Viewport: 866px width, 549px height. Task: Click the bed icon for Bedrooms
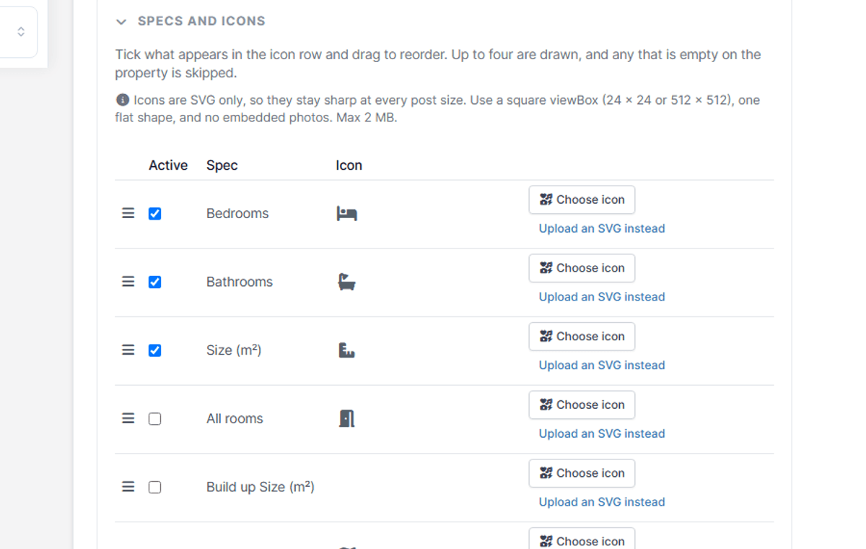pos(347,213)
